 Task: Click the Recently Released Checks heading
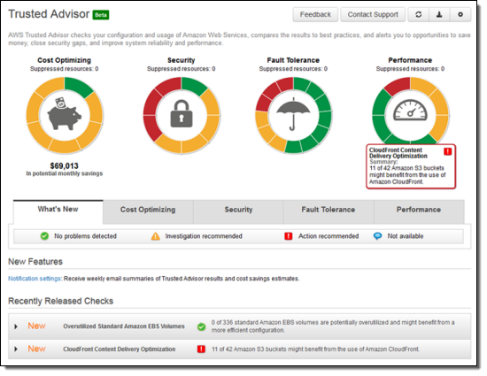point(61,301)
